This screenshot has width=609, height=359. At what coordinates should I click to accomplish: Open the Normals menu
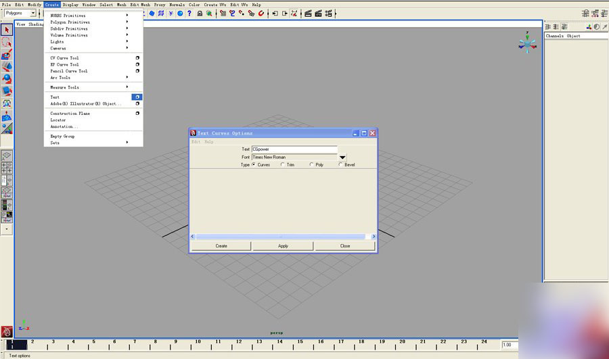coord(177,5)
